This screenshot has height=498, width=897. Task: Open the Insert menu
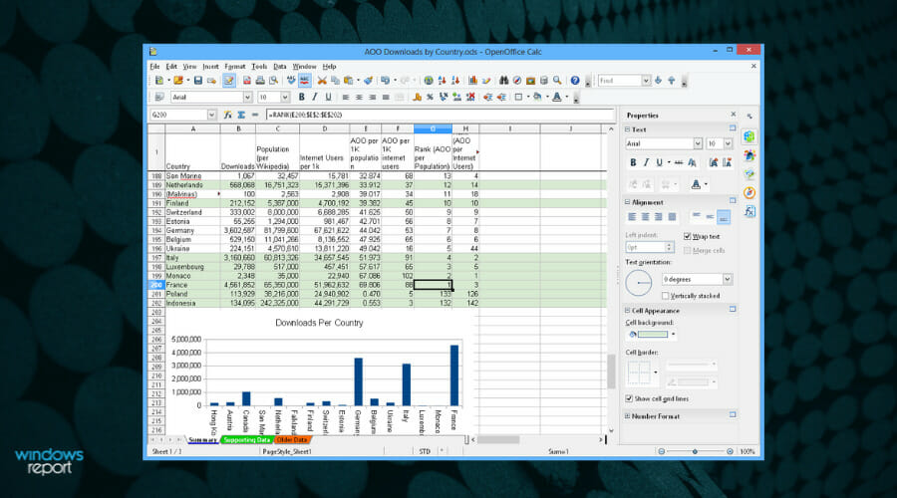(210, 67)
